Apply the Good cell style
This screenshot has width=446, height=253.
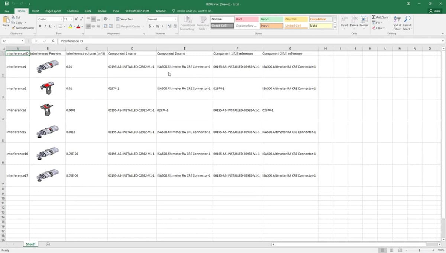271,19
